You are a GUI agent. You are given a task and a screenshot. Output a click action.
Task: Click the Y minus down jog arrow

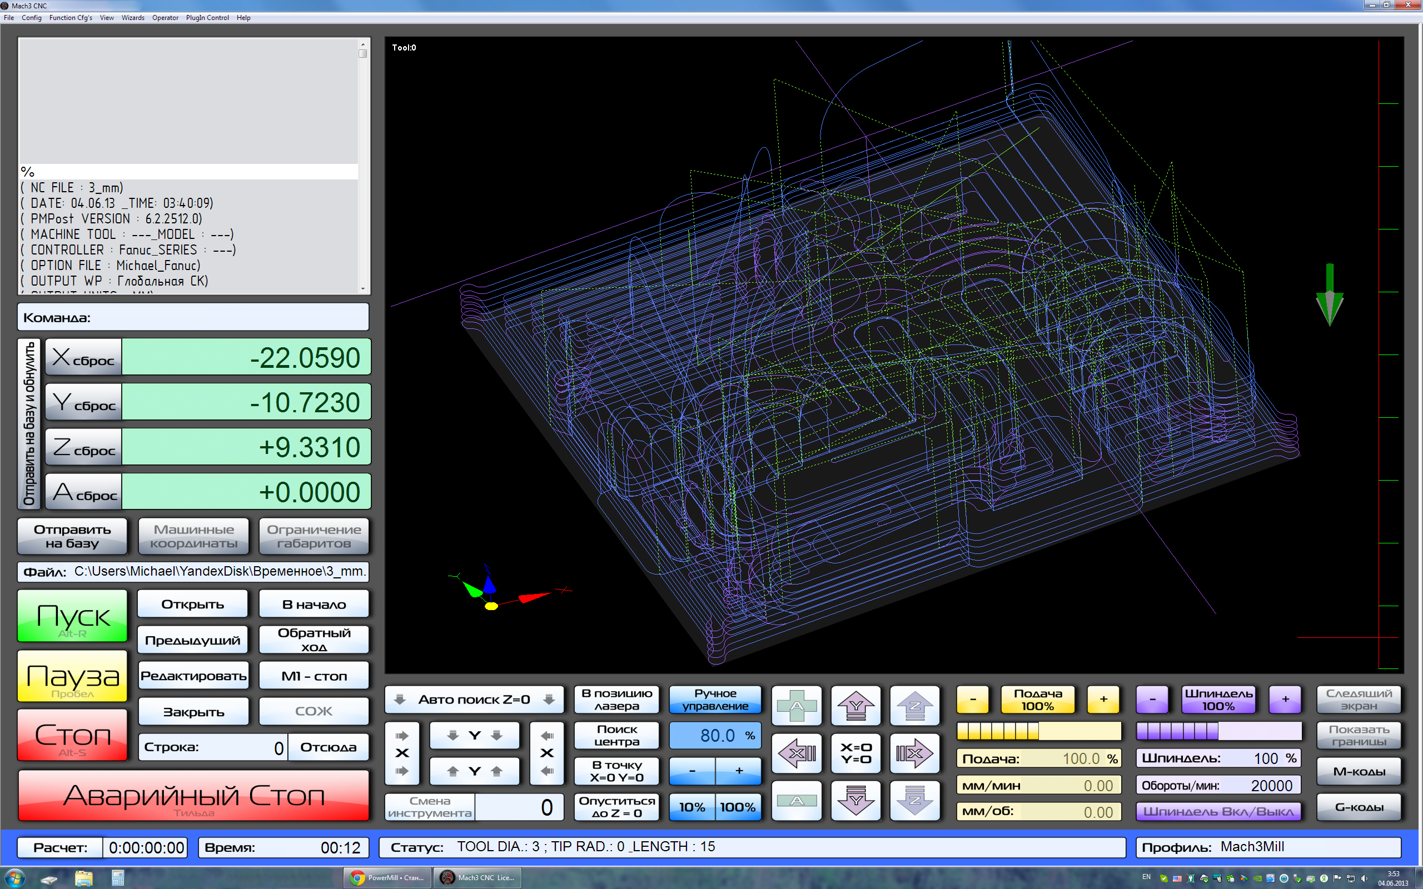click(855, 800)
